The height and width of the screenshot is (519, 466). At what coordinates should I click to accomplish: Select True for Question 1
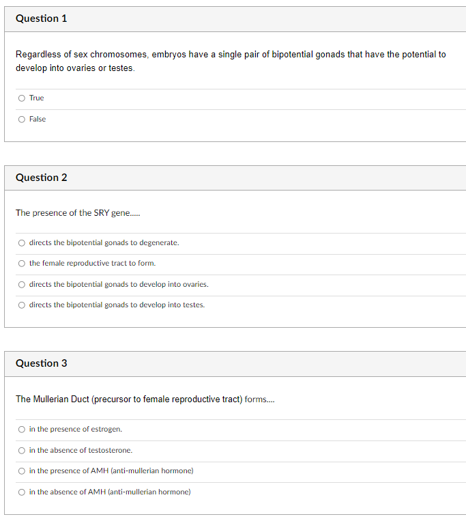coord(22,98)
